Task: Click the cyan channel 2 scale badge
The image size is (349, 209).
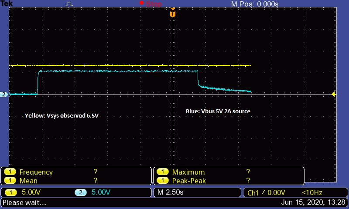Action: point(81,192)
